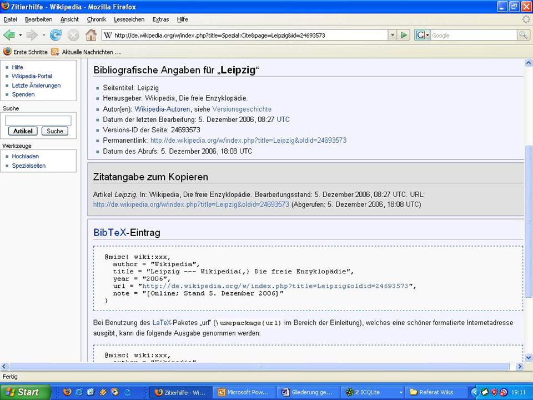
Task: Open the Home page icon
Action: click(90, 35)
